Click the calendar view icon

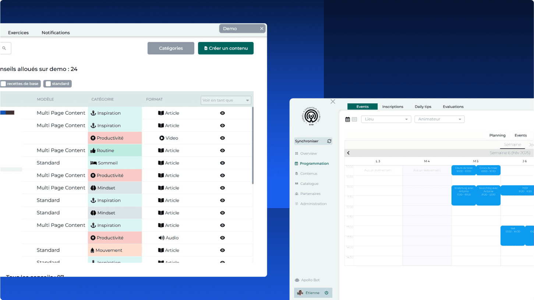pos(348,119)
